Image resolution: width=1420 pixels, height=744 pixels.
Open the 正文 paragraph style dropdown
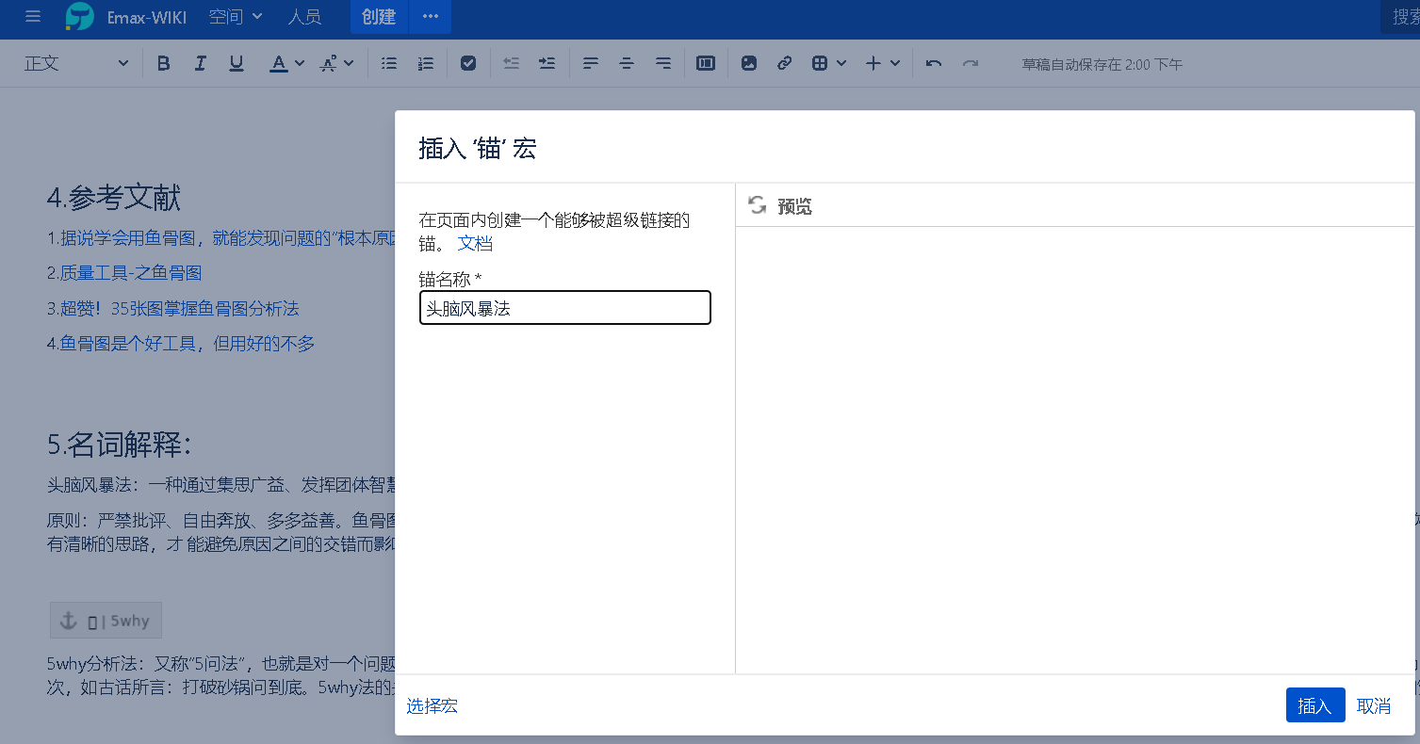pyautogui.click(x=75, y=63)
